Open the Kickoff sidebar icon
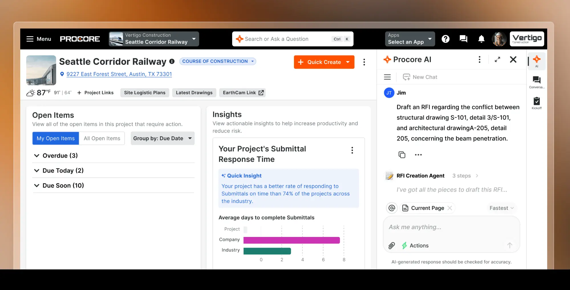Viewport: 570px width, 290px height. [537, 103]
